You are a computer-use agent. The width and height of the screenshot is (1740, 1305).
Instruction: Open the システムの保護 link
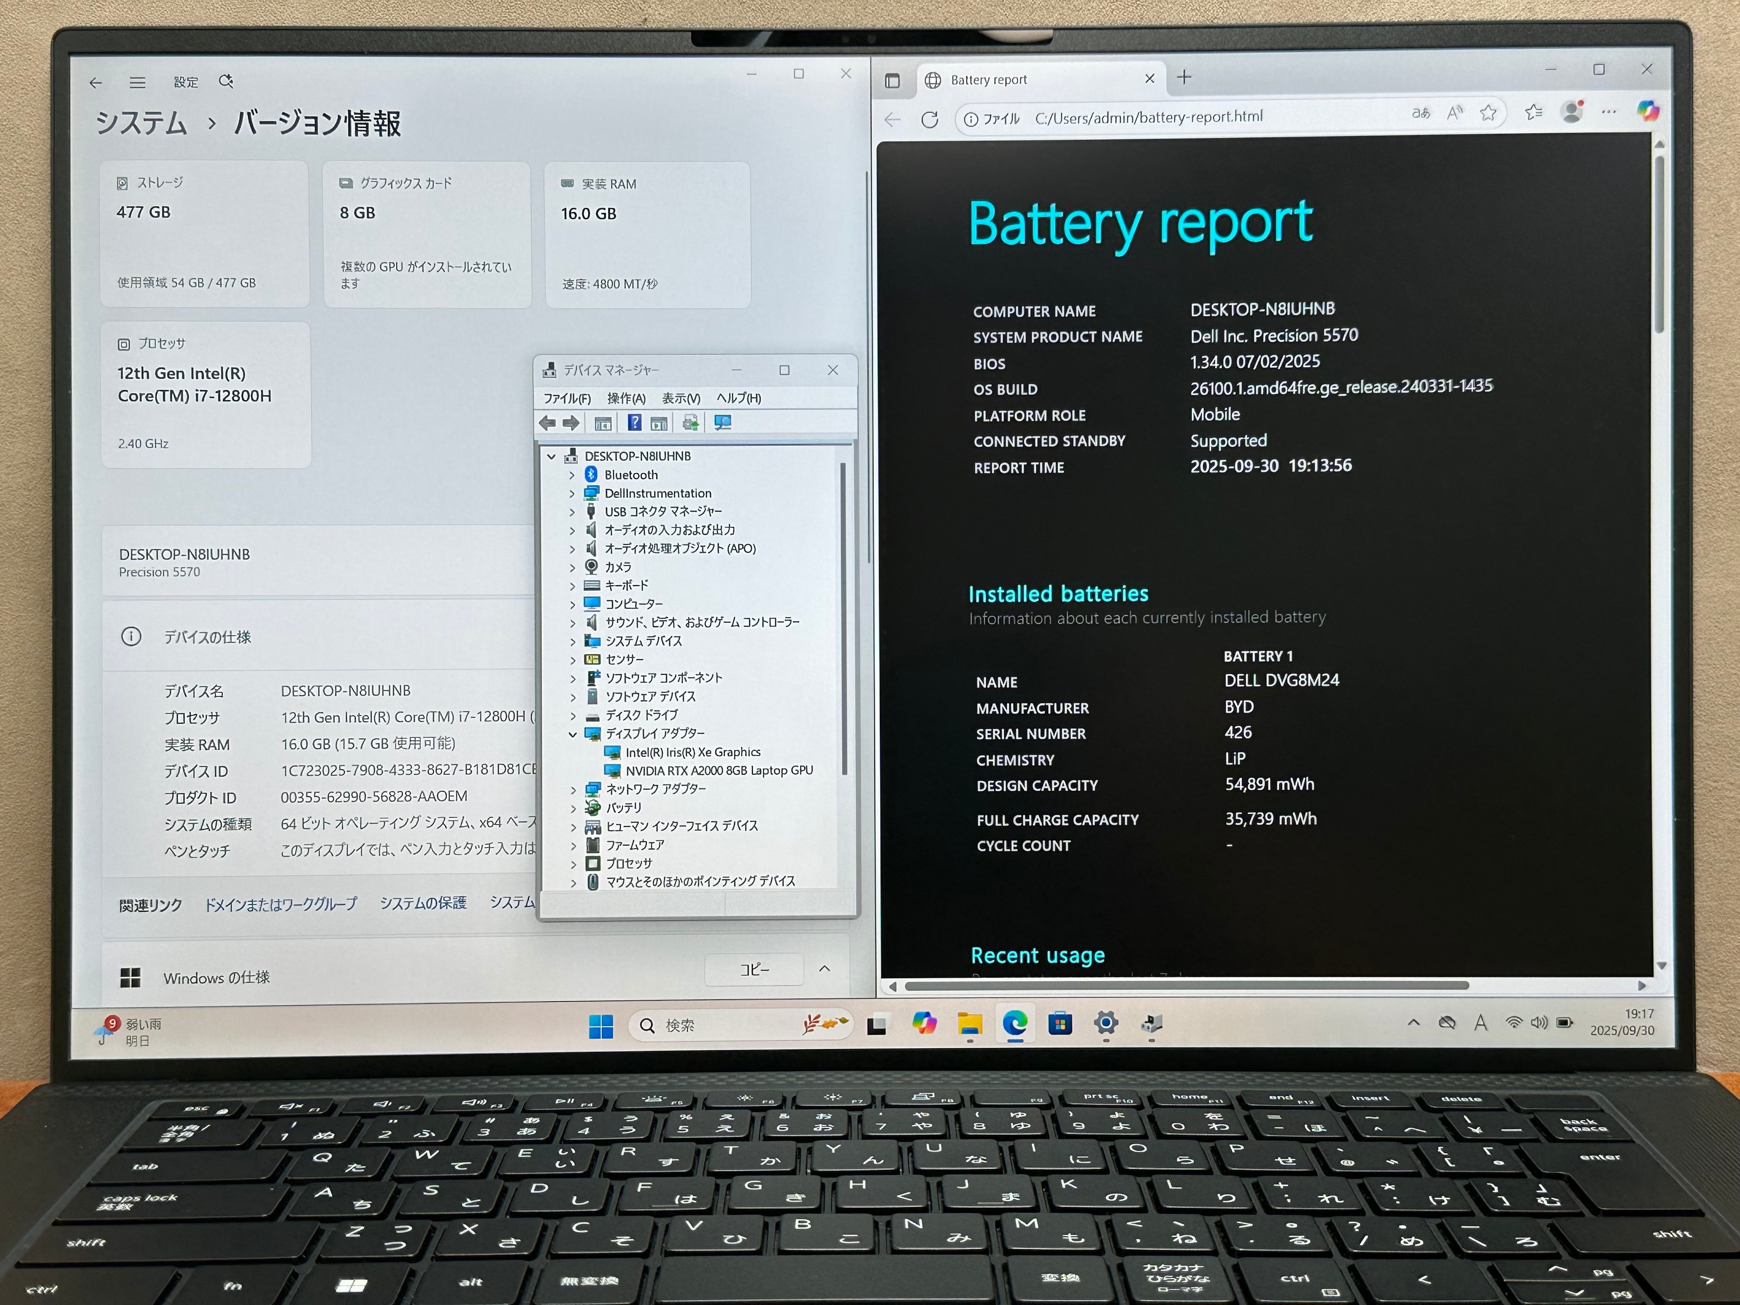click(x=423, y=903)
